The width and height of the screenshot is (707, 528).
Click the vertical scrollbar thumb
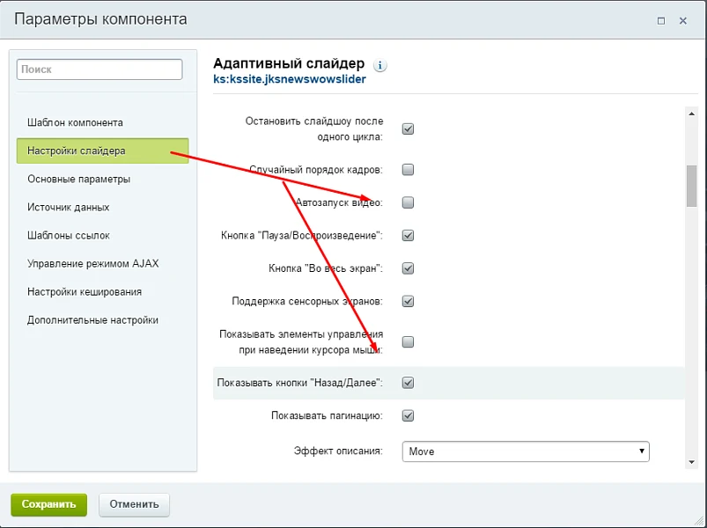tap(692, 186)
